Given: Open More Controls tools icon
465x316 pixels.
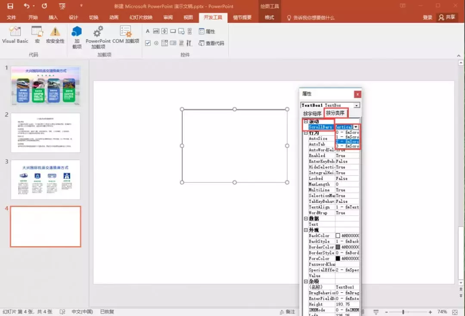Looking at the screenshot, I should click(x=189, y=43).
